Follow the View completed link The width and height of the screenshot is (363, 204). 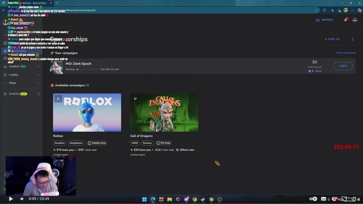pos(346,53)
